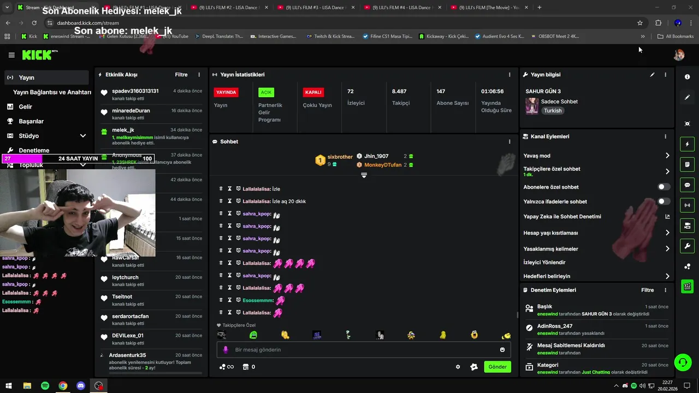Collapse the chat leaderboard handle
This screenshot has width=699, height=393.
[x=364, y=175]
